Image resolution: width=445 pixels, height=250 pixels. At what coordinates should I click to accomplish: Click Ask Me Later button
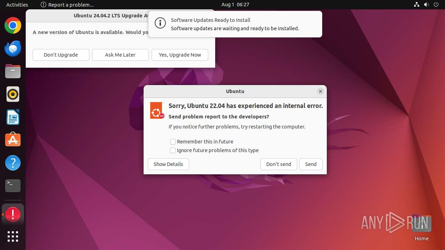pyautogui.click(x=120, y=55)
